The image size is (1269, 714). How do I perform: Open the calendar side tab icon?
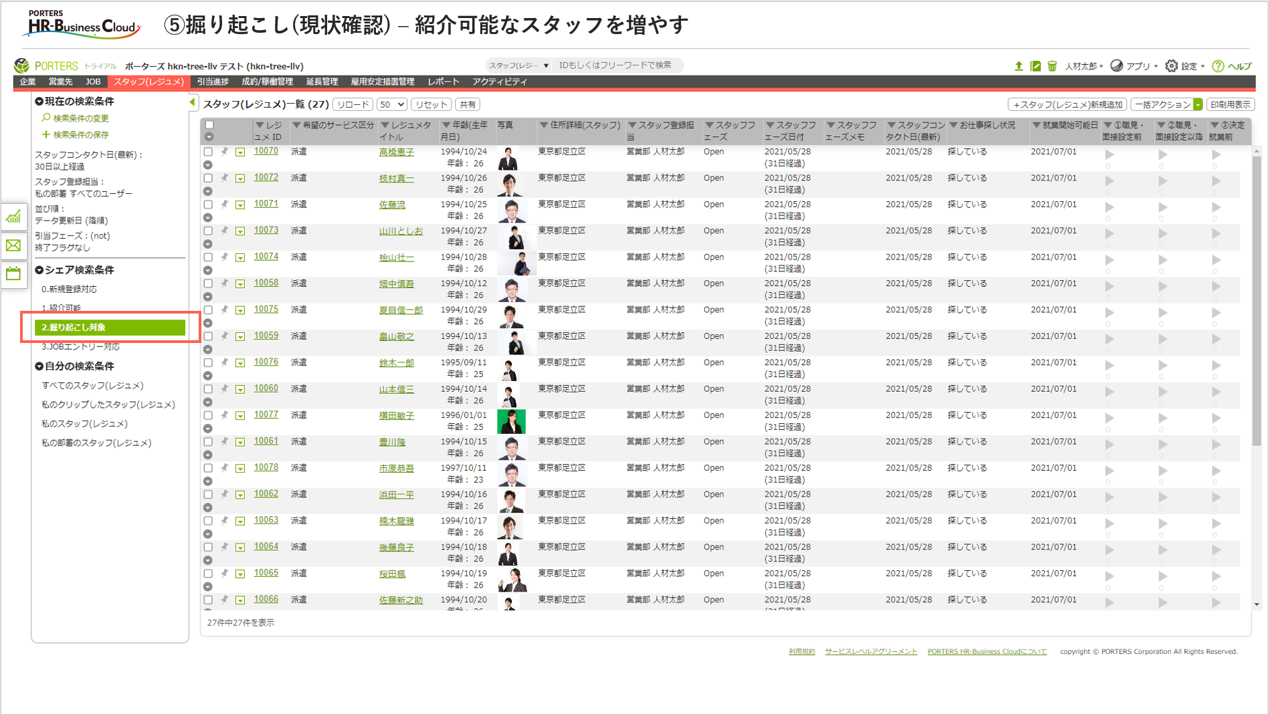13,273
